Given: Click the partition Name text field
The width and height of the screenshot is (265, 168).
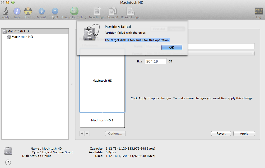Looking at the screenshot, I should click(x=200, y=46).
